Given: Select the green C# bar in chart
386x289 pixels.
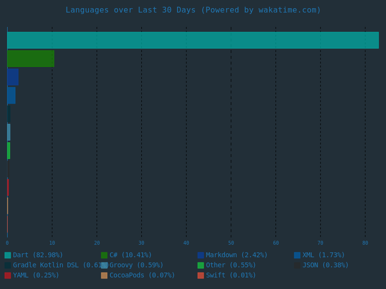Looking at the screenshot, I should (x=30, y=59).
